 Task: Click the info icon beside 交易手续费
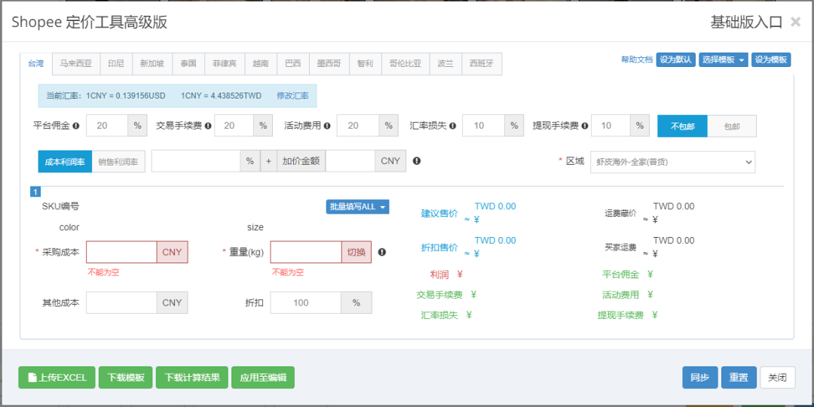tap(207, 126)
